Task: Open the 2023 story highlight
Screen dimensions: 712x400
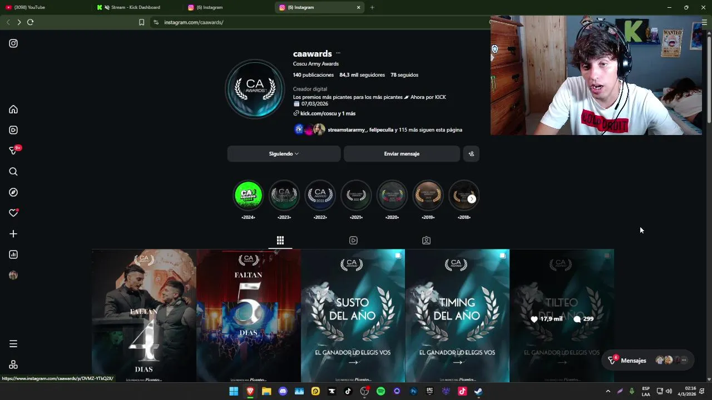Action: coord(284,196)
